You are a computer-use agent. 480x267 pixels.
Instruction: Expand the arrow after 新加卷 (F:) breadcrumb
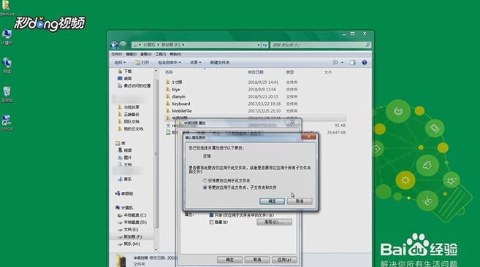coord(183,45)
